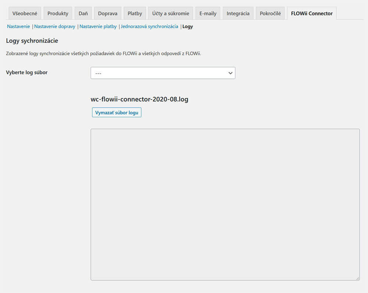This screenshot has width=368, height=293.
Task: Select the Pokročilé tab
Action: coord(270,13)
